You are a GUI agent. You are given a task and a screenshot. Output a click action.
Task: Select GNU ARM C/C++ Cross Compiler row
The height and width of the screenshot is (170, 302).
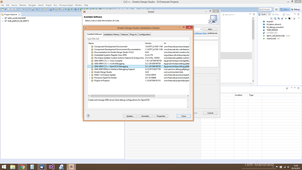point(138,61)
